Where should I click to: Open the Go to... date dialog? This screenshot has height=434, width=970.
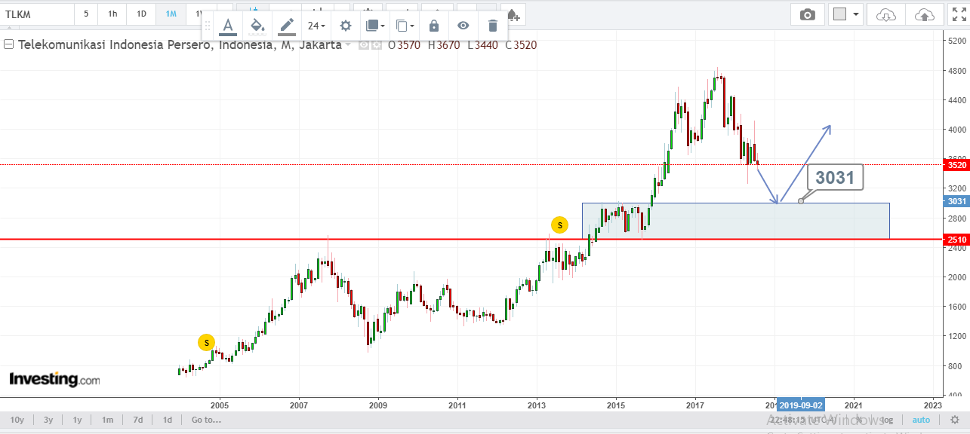[x=206, y=420]
